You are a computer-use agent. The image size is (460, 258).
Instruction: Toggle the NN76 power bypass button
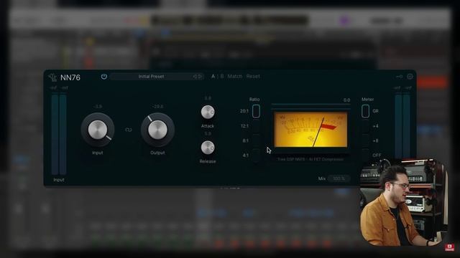pyautogui.click(x=103, y=77)
